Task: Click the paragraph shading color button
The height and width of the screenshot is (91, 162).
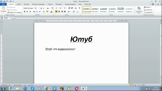Action: click(x=73, y=12)
